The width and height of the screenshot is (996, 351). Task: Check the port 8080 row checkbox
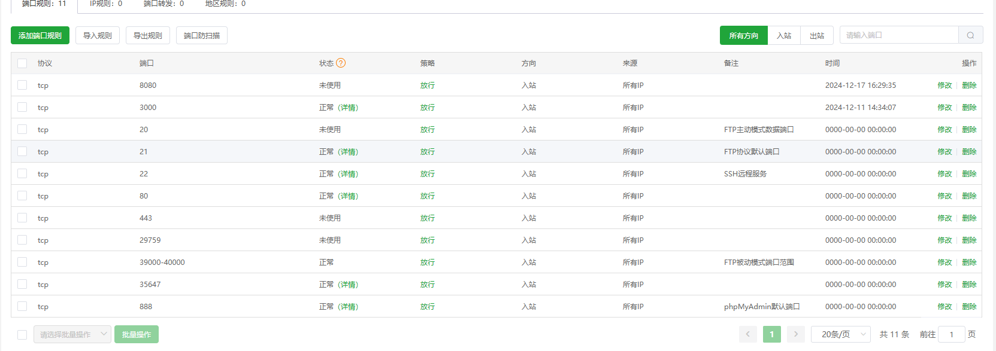[22, 85]
